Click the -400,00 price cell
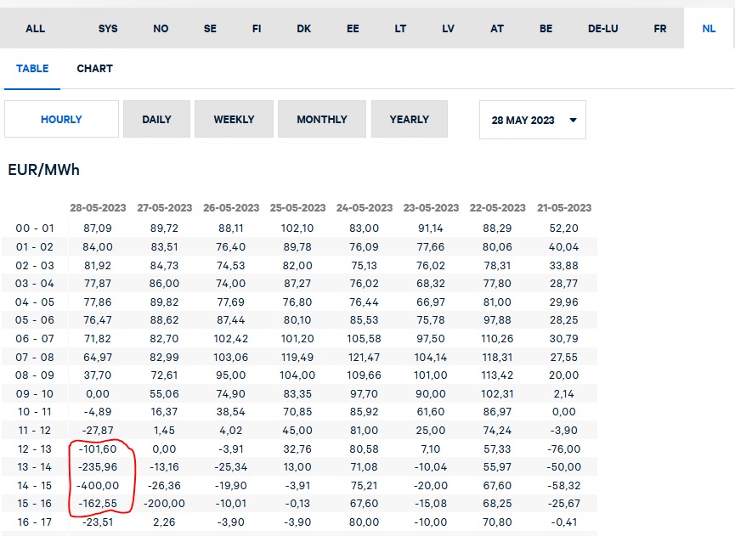The height and width of the screenshot is (536, 735). coord(99,485)
